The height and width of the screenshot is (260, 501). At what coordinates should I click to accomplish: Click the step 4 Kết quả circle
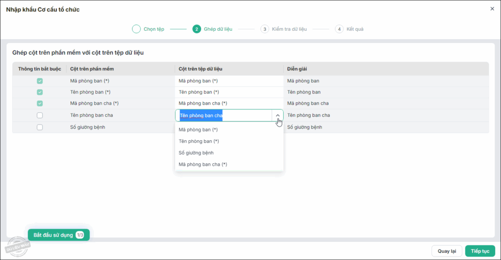[340, 29]
